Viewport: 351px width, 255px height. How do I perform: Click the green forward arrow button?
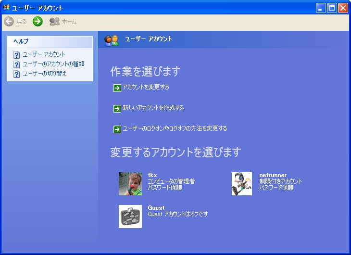(38, 22)
